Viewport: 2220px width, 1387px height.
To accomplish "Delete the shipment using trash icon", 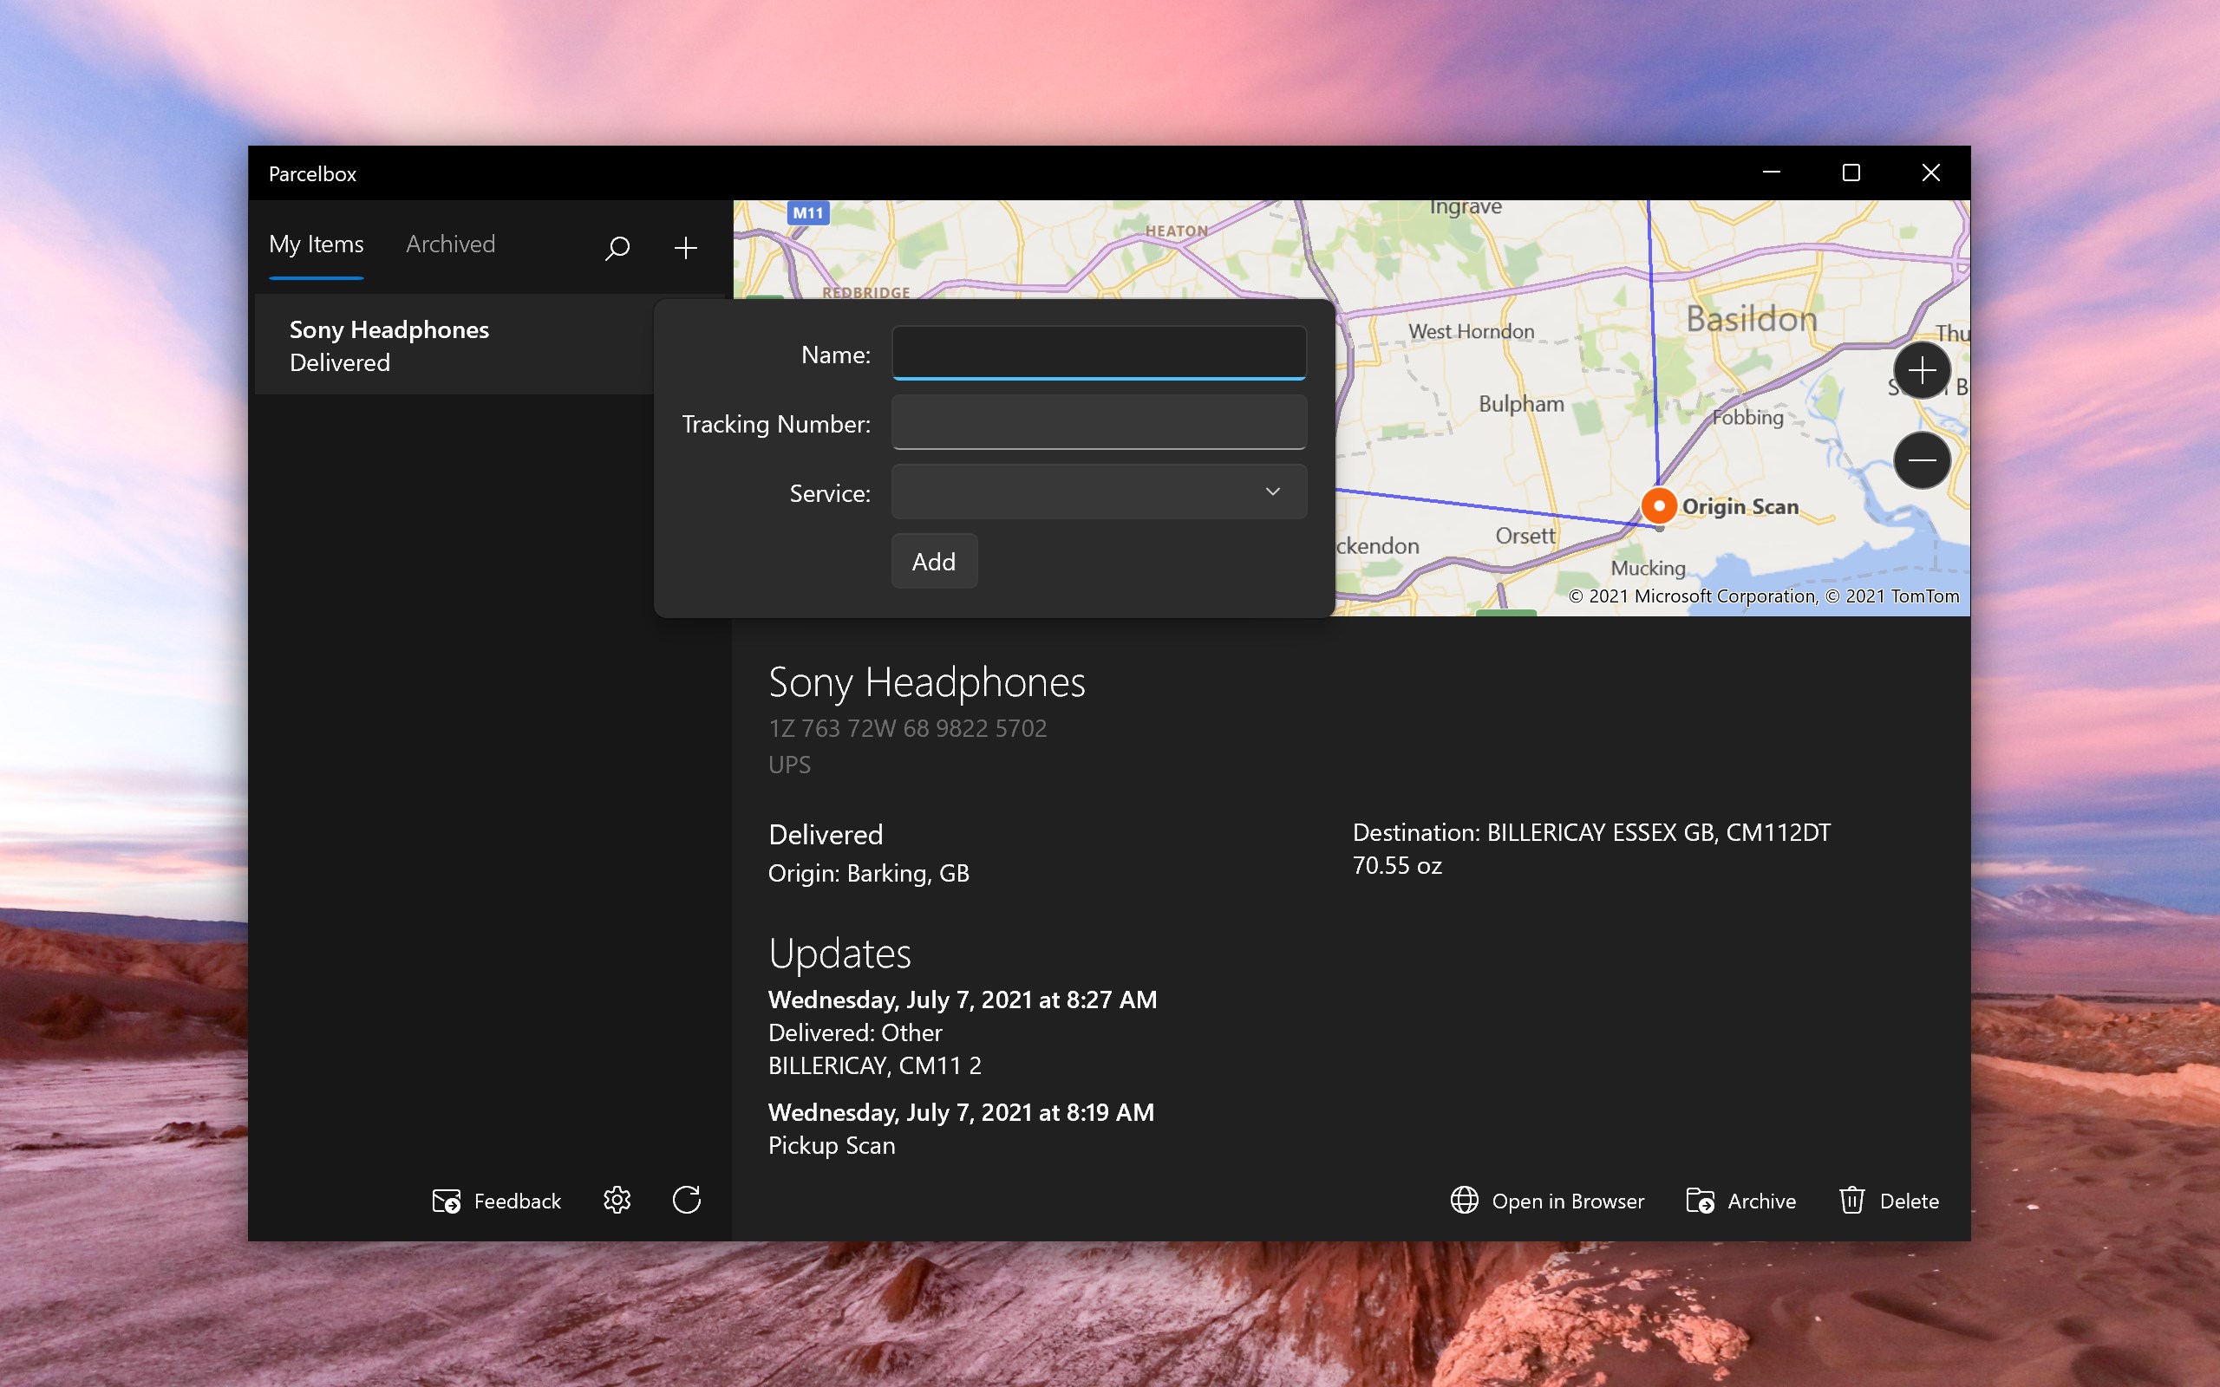I will click(1854, 1200).
